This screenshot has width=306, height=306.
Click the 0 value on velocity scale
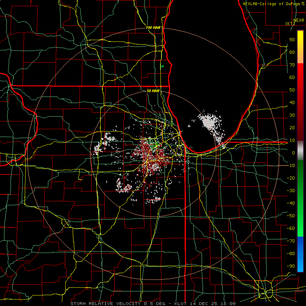293,153
